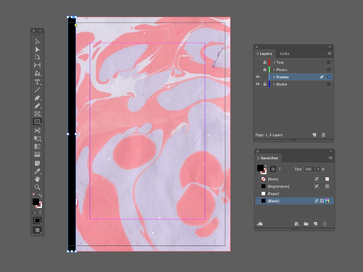This screenshot has width=363, height=272.
Task: Select the Eyedropper tool
Action: [37, 170]
